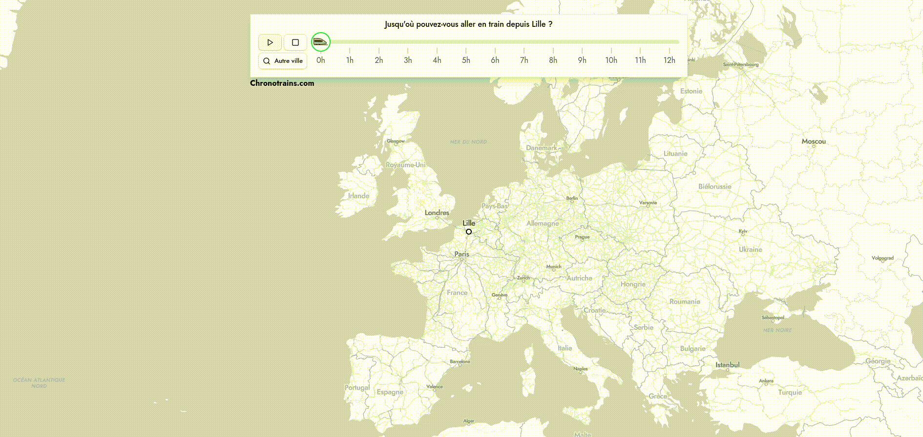Open the Autre ville city search
923x437 pixels.
click(283, 61)
